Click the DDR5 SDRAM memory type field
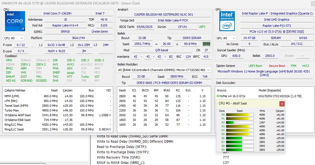 click(192, 38)
